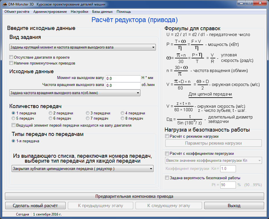
Task: Focus the Частота вращения выходного вала field
Action: [123, 85]
